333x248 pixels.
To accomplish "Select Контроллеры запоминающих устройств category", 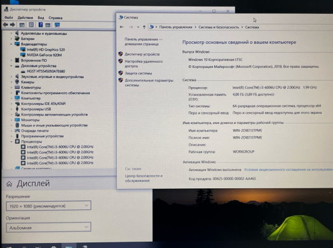I will (x=55, y=114).
